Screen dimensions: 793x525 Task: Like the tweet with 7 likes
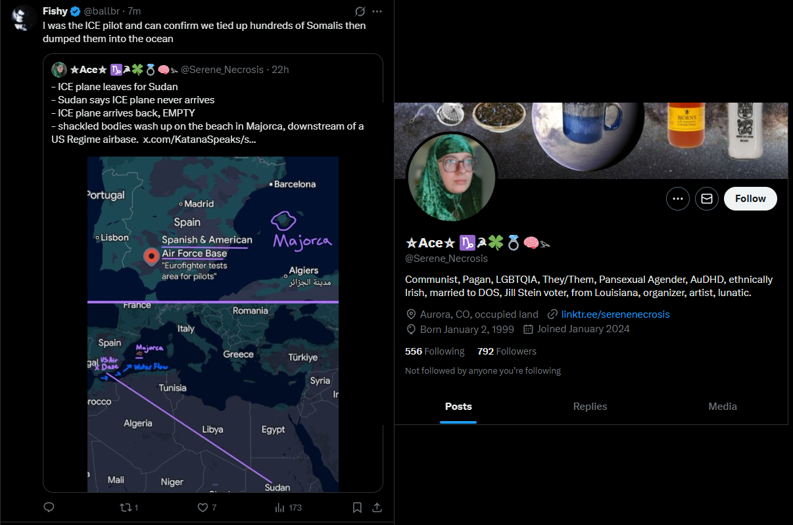[x=207, y=507]
